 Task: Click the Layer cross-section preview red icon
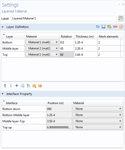point(115,27)
